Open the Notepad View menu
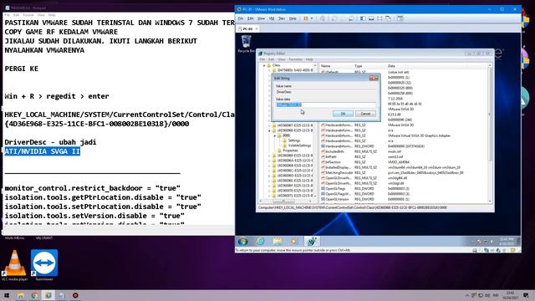 tap(41, 15)
